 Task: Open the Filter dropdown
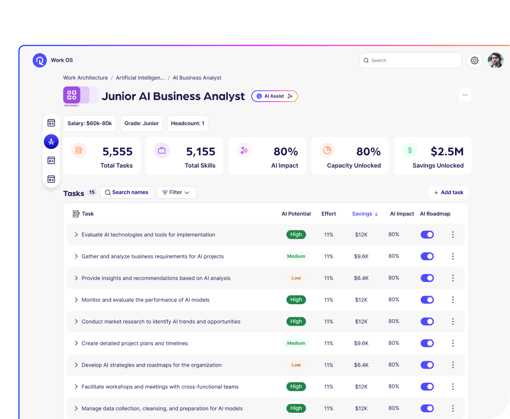[x=176, y=193]
